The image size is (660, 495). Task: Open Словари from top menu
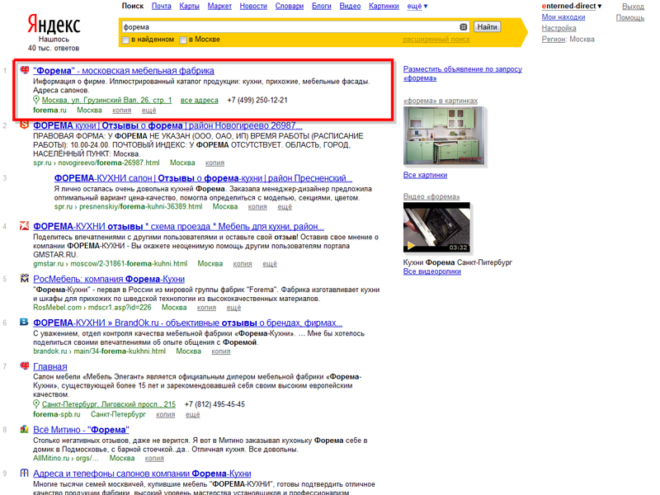point(290,6)
